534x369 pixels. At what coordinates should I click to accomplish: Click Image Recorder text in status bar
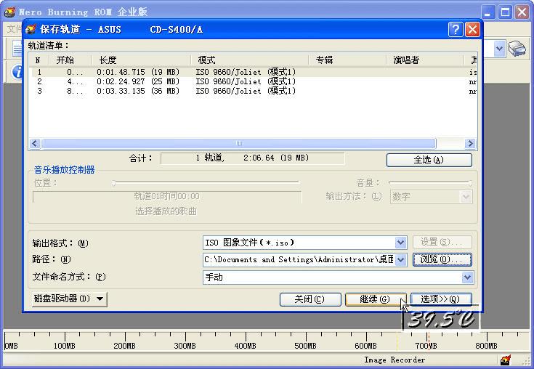coord(395,360)
